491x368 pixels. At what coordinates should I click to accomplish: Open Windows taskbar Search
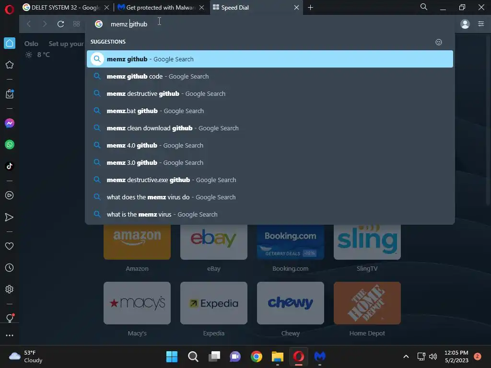point(193,356)
